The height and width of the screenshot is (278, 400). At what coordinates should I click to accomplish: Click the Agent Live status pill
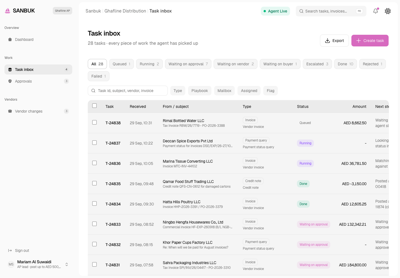click(x=275, y=11)
